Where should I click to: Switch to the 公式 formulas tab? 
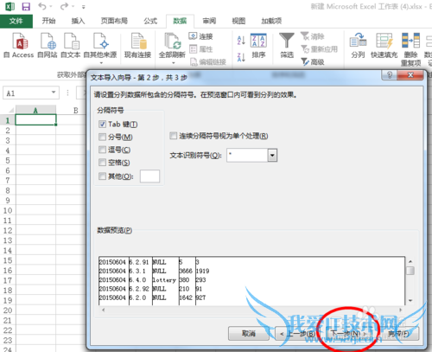(x=150, y=21)
